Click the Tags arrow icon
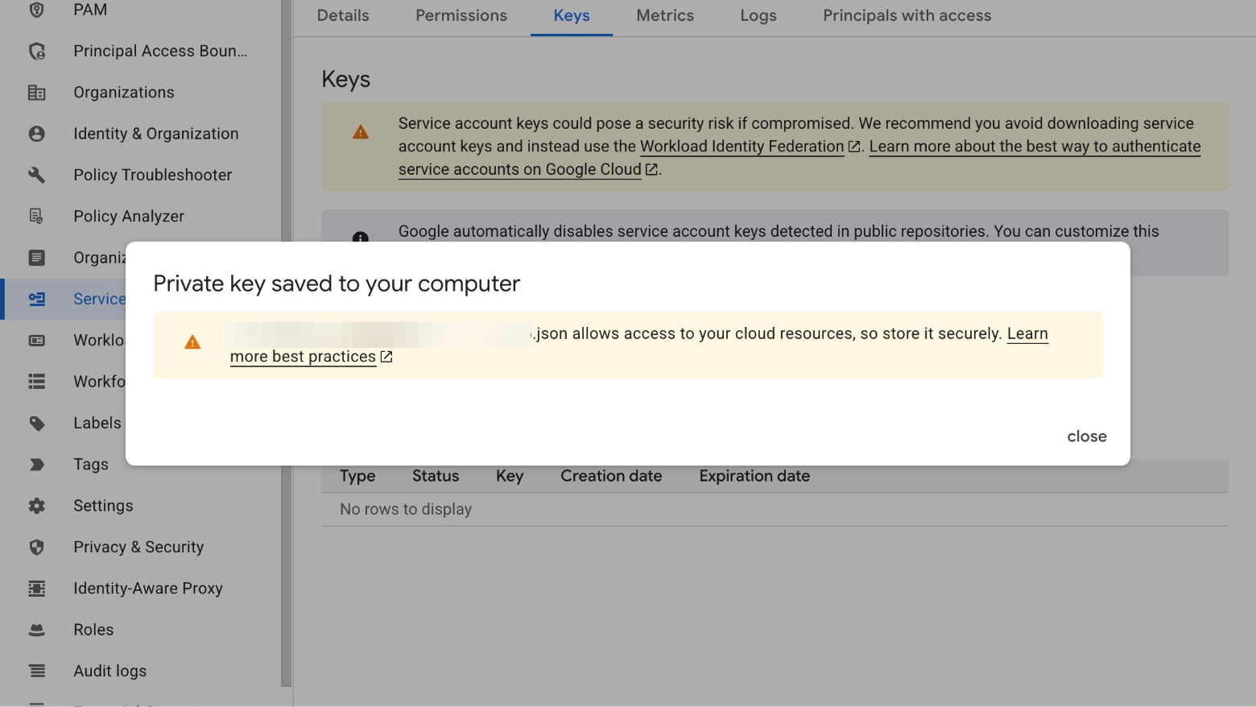Image resolution: width=1256 pixels, height=707 pixels. point(36,464)
